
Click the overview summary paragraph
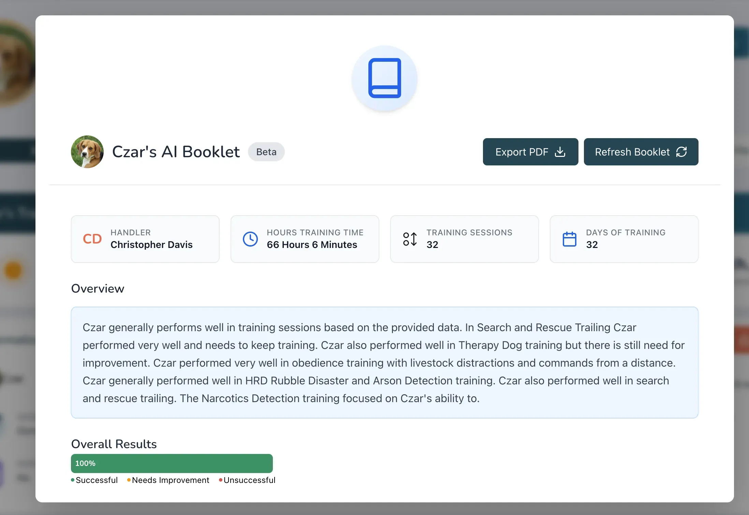coord(384,363)
